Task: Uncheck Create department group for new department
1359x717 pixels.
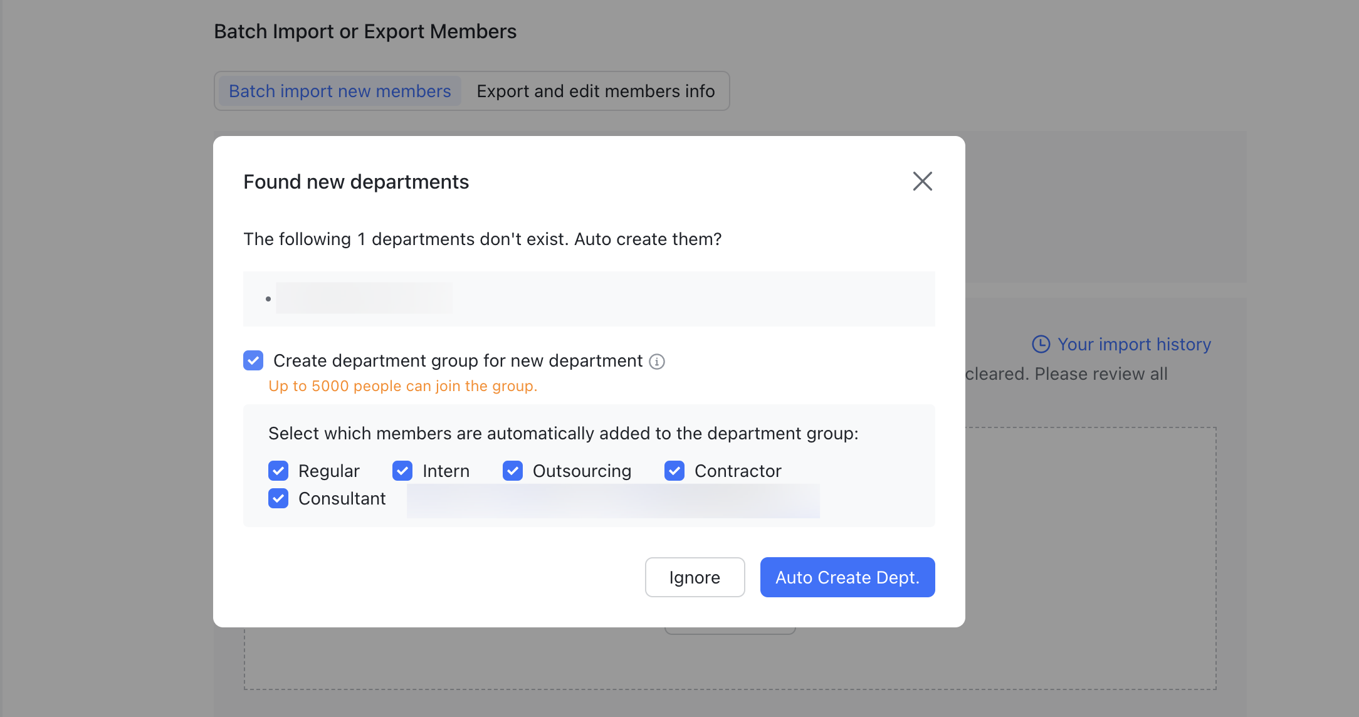Action: (x=253, y=360)
